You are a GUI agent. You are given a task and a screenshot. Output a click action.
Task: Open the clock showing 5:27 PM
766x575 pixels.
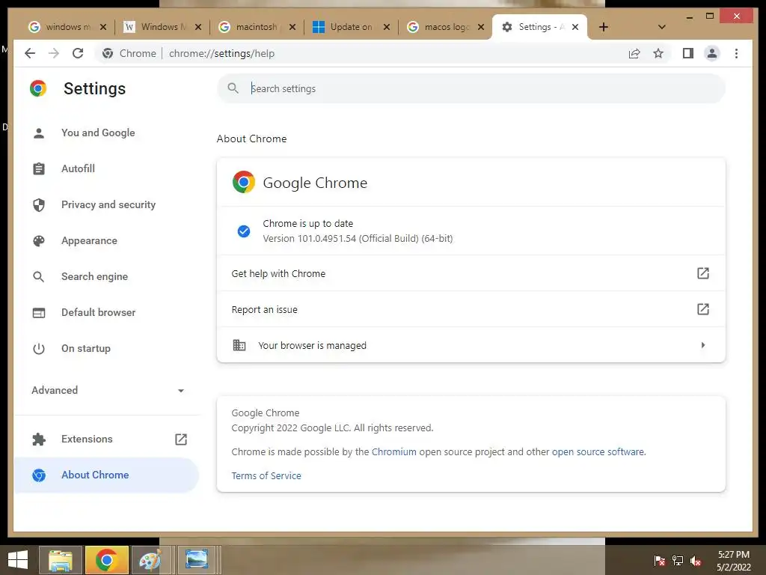pyautogui.click(x=733, y=561)
